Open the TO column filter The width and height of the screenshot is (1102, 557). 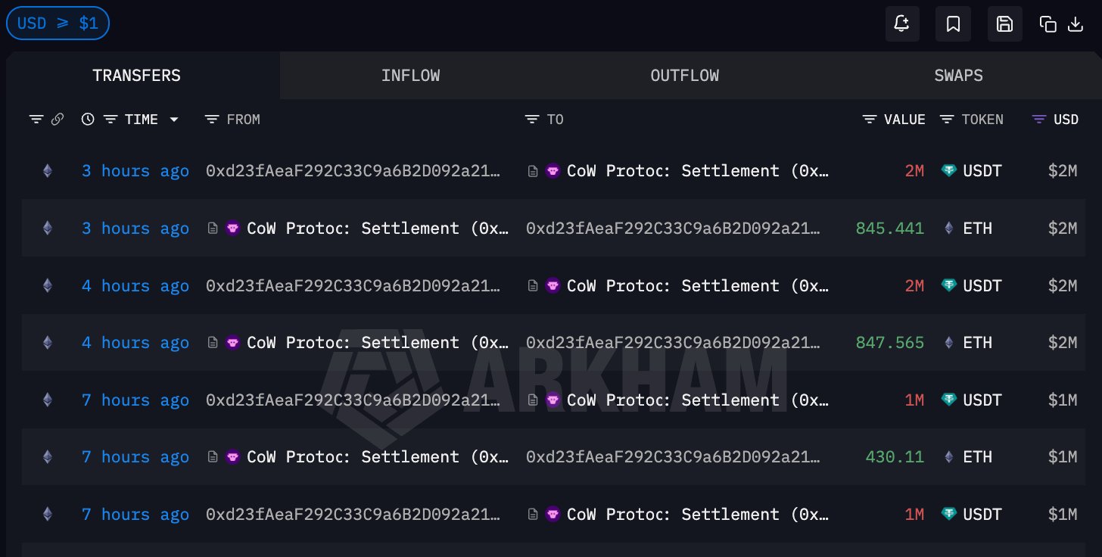click(x=533, y=120)
